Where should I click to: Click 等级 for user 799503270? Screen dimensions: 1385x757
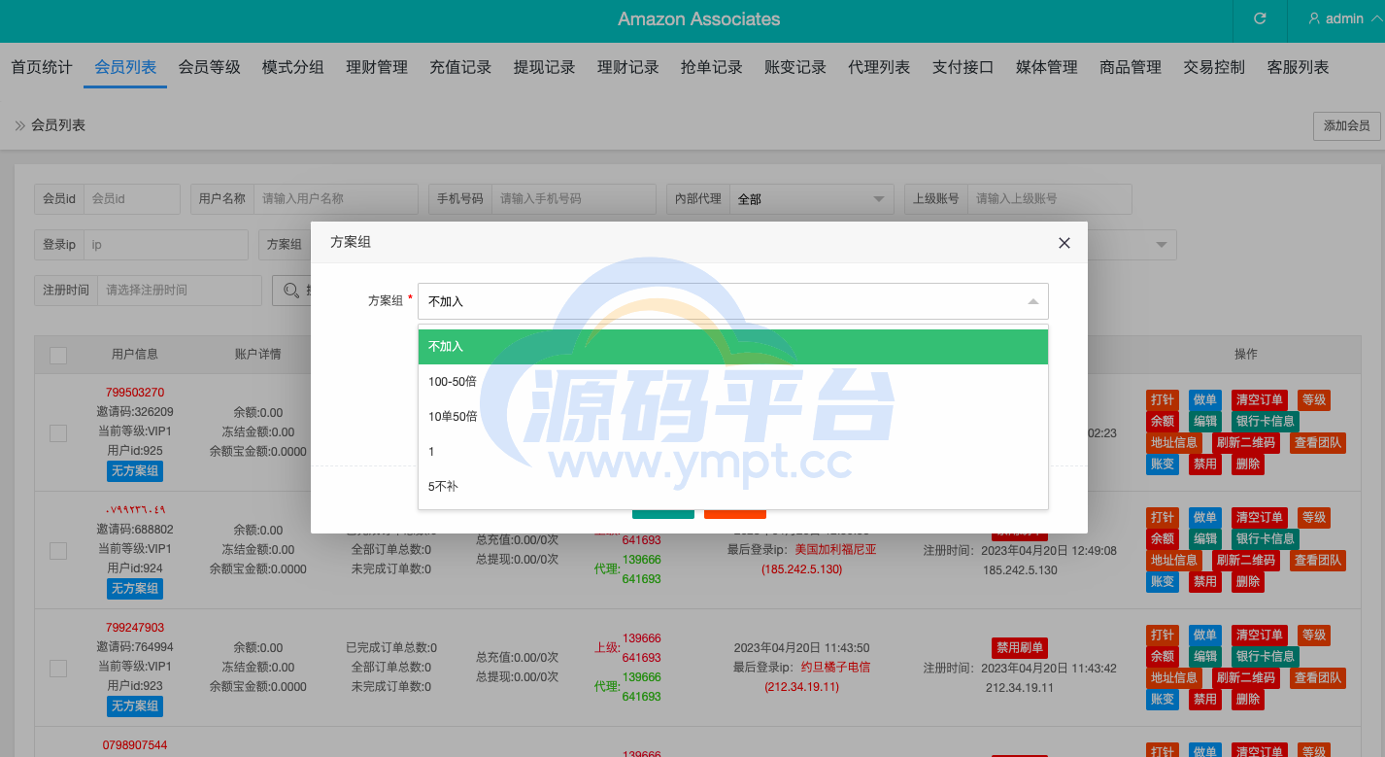tap(1314, 400)
